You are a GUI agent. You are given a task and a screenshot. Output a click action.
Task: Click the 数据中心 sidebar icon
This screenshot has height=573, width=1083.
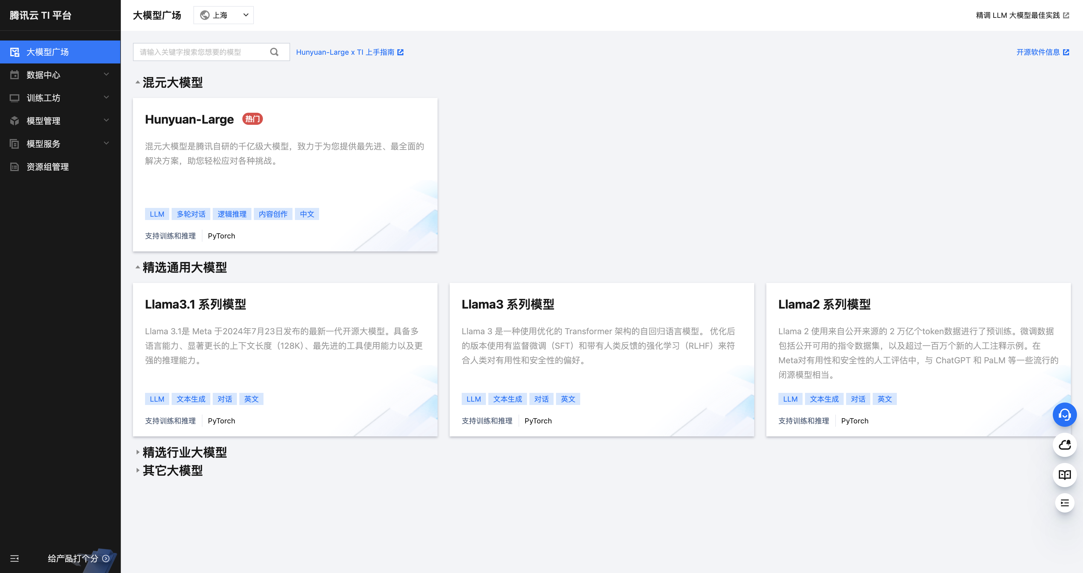point(15,75)
